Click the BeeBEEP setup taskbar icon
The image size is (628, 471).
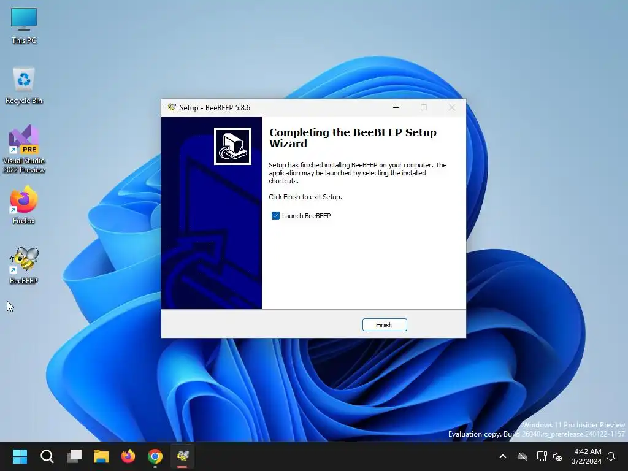183,456
